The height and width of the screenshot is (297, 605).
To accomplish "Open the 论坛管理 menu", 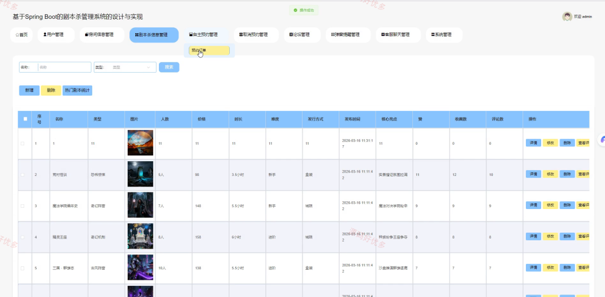I will pos(302,35).
